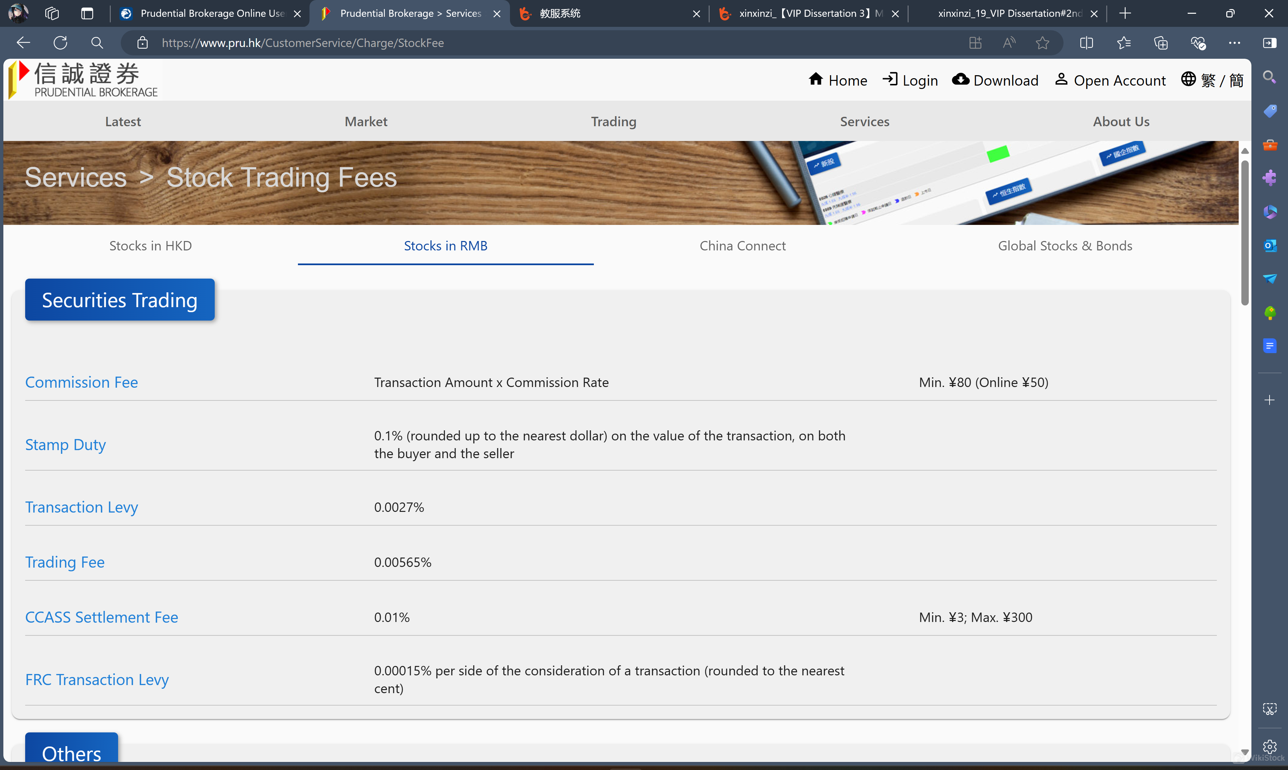Open the Read aloud icon
Image resolution: width=1288 pixels, height=770 pixels.
[1009, 43]
